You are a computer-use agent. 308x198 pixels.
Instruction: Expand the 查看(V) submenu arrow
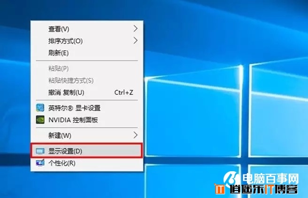click(x=135, y=29)
